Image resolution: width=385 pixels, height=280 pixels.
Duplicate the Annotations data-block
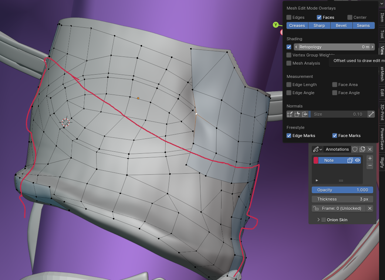click(x=362, y=149)
